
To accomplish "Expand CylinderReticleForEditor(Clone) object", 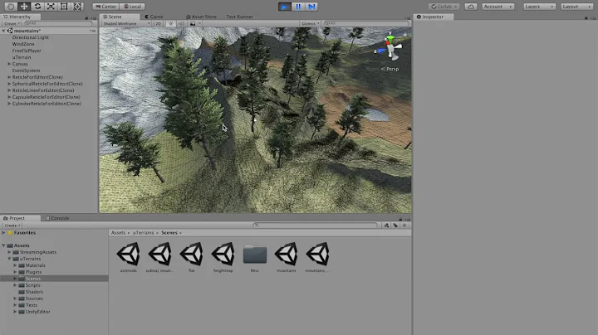I will (x=9, y=104).
